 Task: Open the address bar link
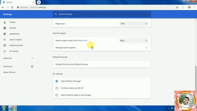tap(82, 40)
